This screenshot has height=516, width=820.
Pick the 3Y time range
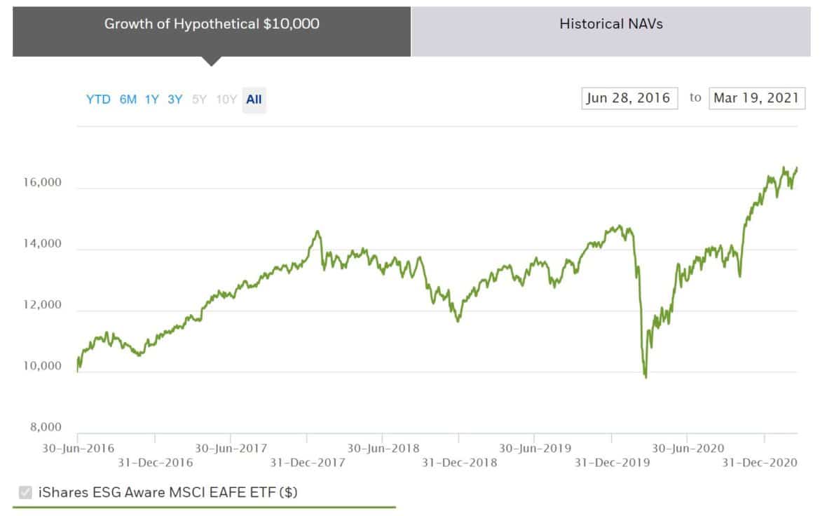click(175, 100)
